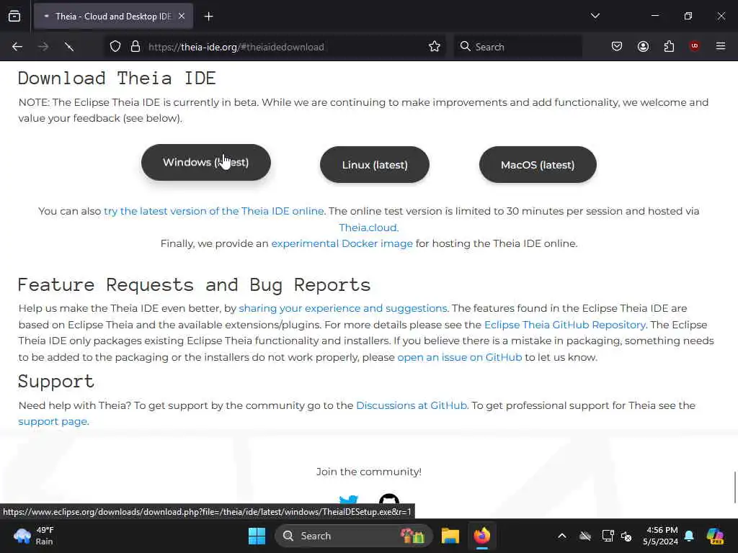Viewport: 738px width, 553px height.
Task: Stop or reload the page
Action: [x=69, y=47]
